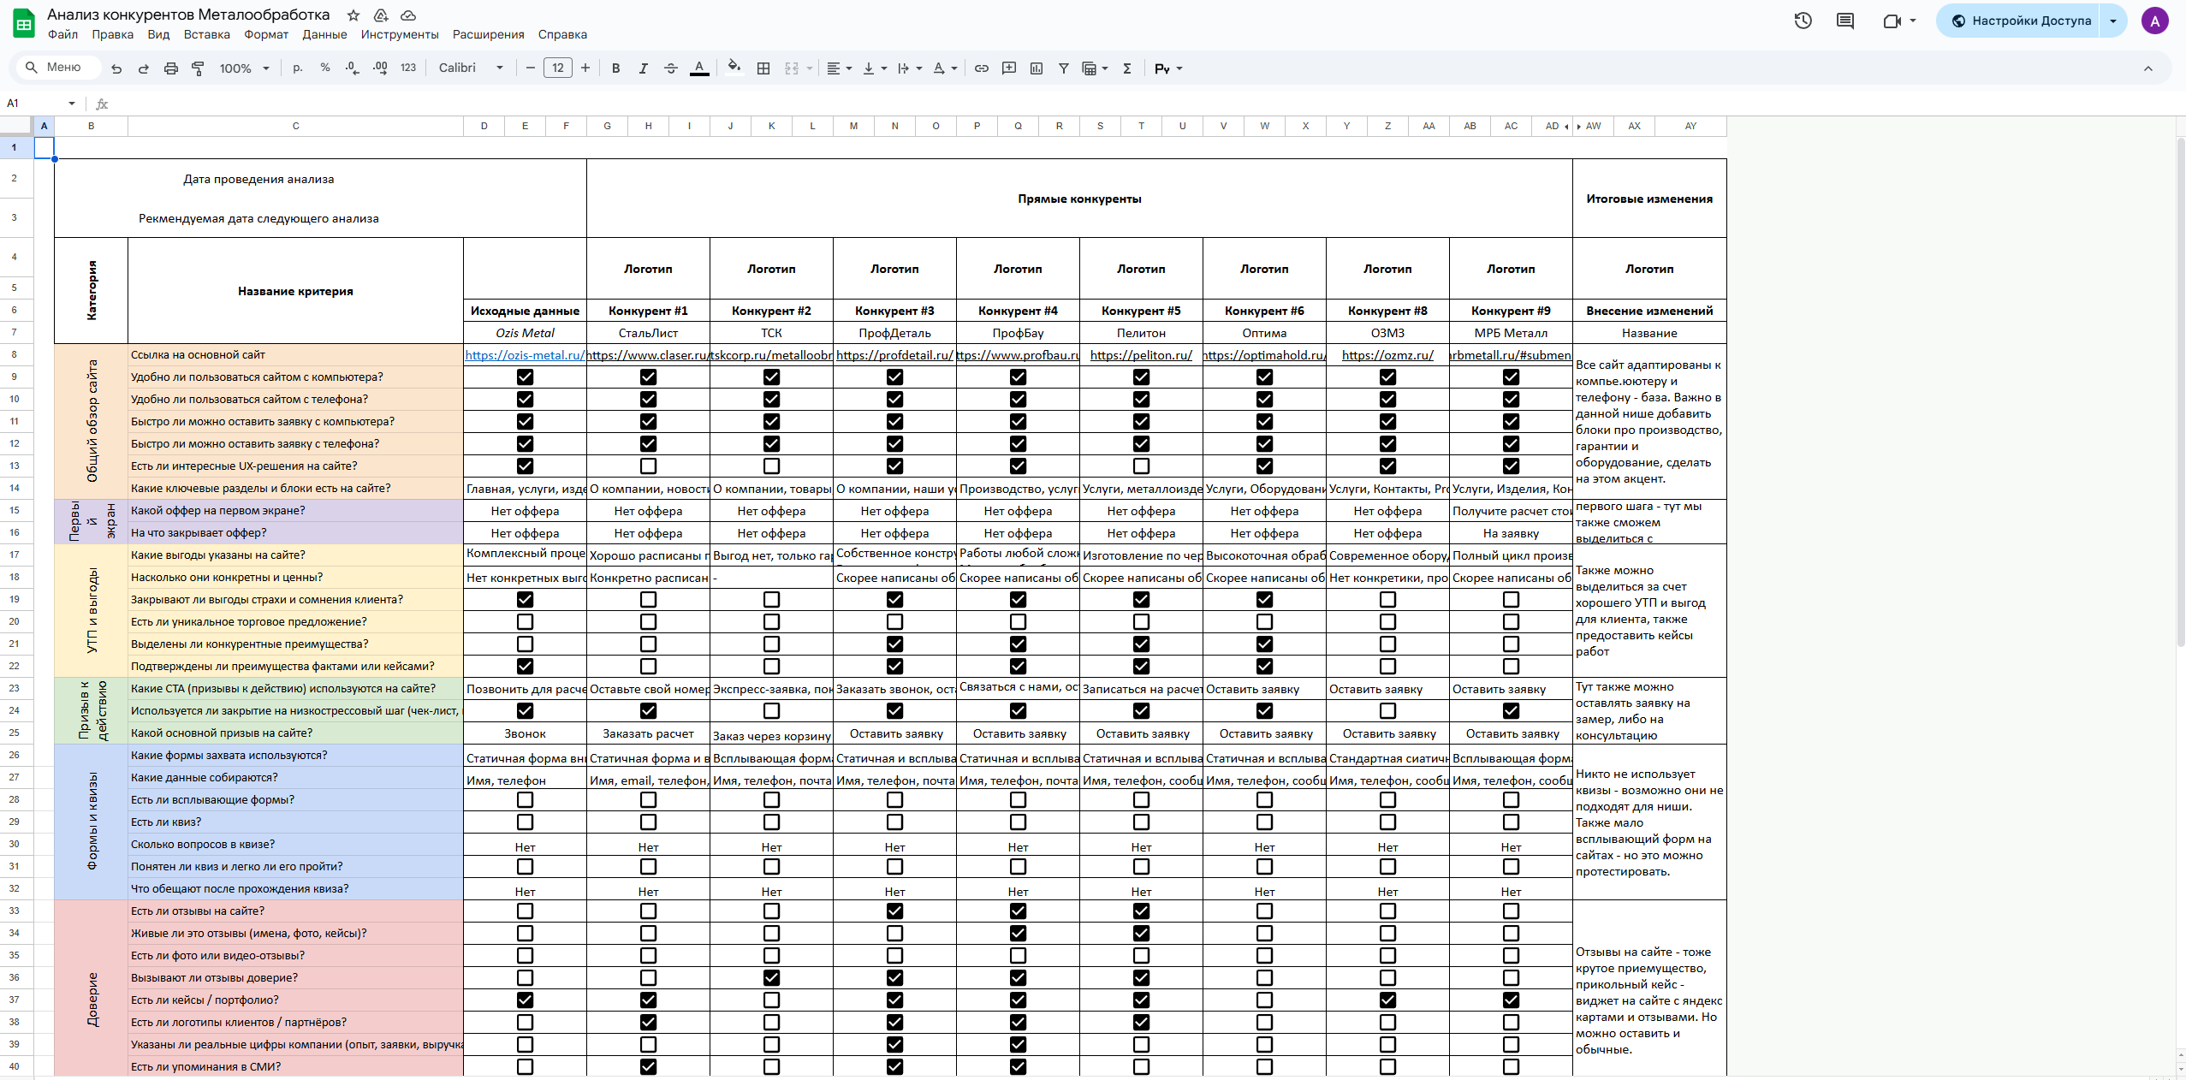The width and height of the screenshot is (2186, 1080).
Task: Open the Calibri font dropdown
Action: [471, 68]
